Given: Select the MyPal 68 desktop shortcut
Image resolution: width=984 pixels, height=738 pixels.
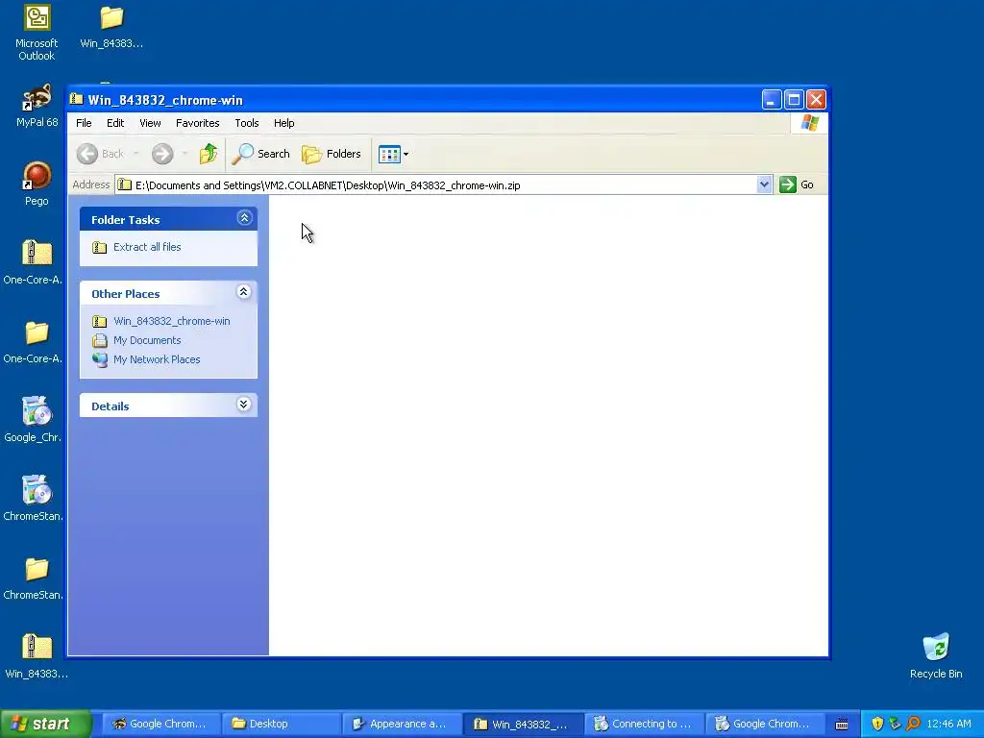Looking at the screenshot, I should click(37, 106).
